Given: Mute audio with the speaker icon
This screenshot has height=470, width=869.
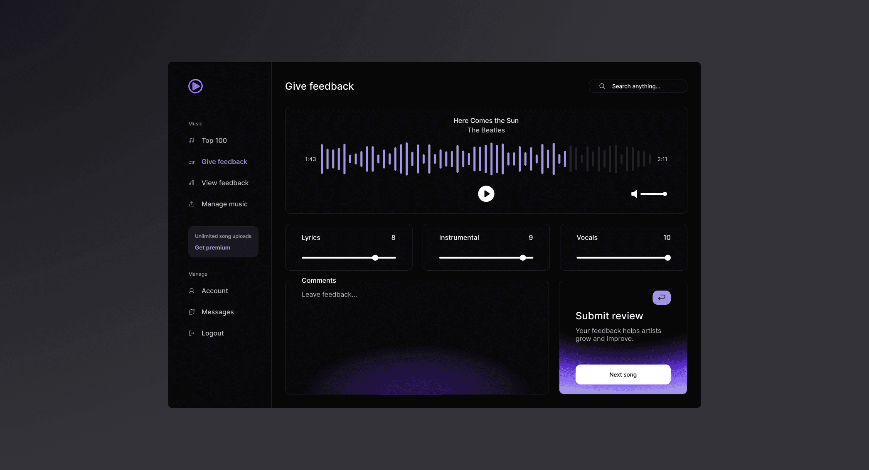Looking at the screenshot, I should (x=634, y=194).
